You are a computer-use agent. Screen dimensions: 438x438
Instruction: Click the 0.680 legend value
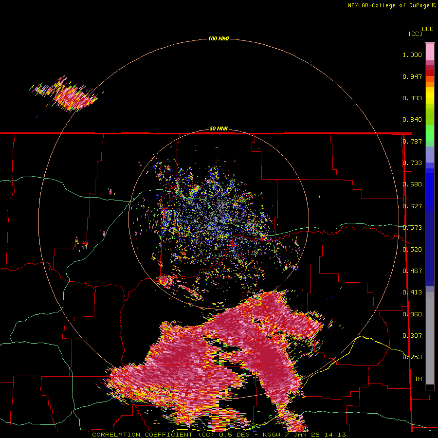[x=412, y=184]
